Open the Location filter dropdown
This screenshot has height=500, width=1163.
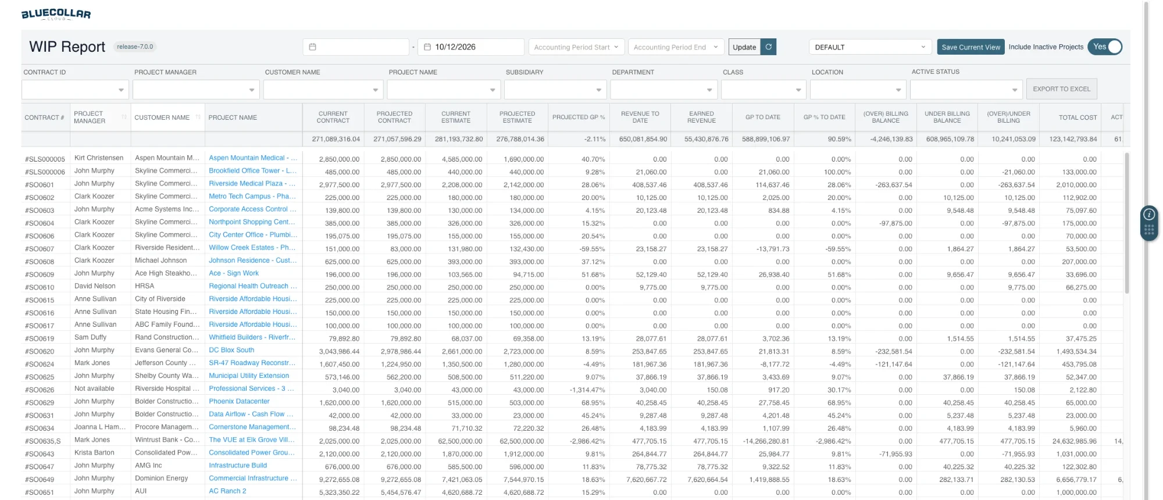coord(858,90)
